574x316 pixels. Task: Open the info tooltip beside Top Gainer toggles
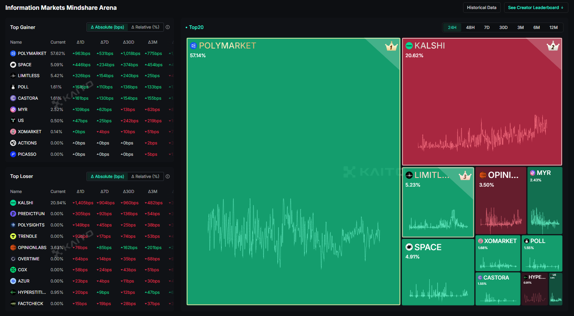[x=168, y=27]
